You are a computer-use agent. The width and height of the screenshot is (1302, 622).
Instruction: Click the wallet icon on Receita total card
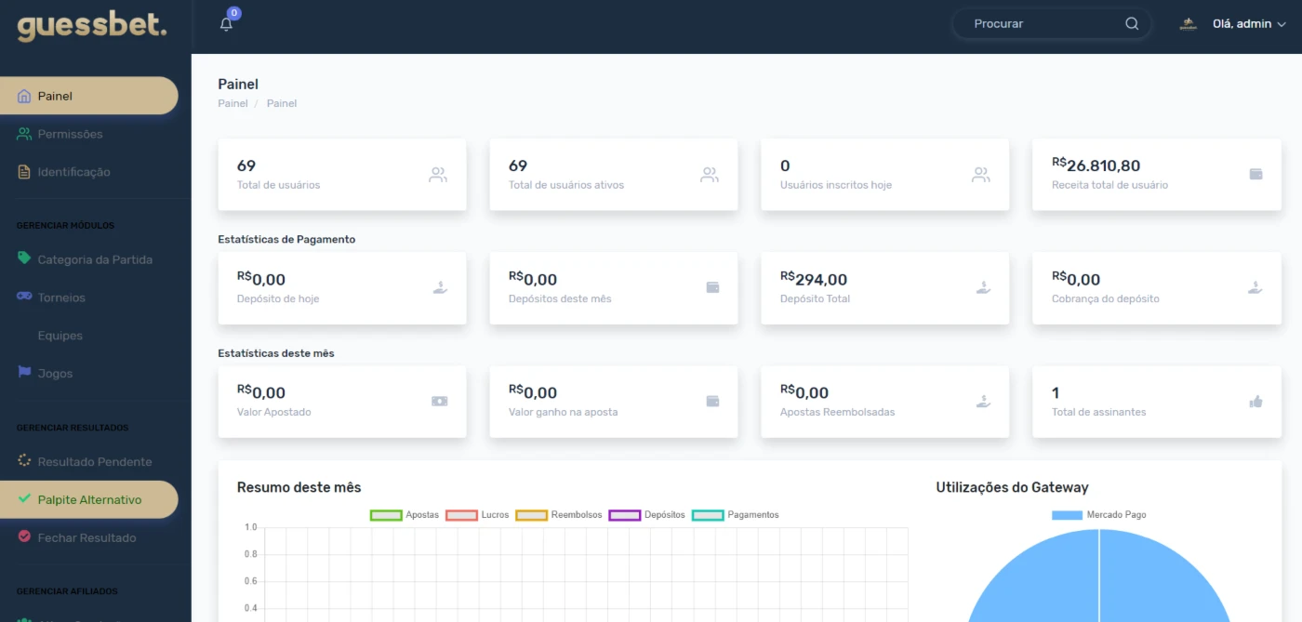(1255, 175)
